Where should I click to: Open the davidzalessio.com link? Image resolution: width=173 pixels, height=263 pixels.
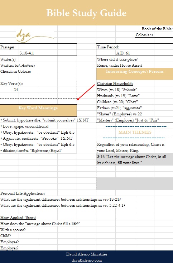pos(87,260)
